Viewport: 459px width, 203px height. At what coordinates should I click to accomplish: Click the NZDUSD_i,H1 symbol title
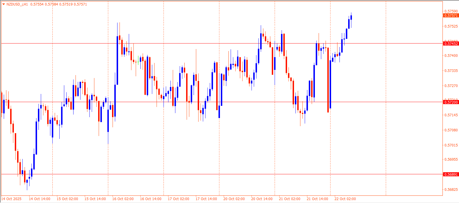click(x=17, y=4)
